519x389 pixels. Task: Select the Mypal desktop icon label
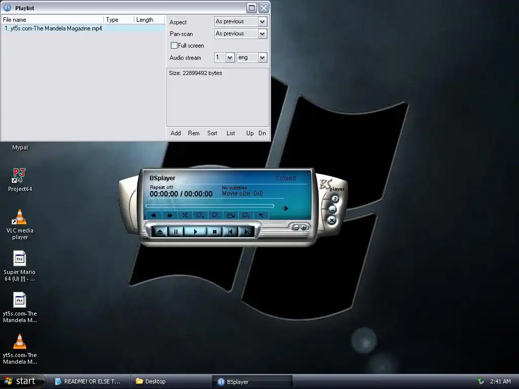20,147
